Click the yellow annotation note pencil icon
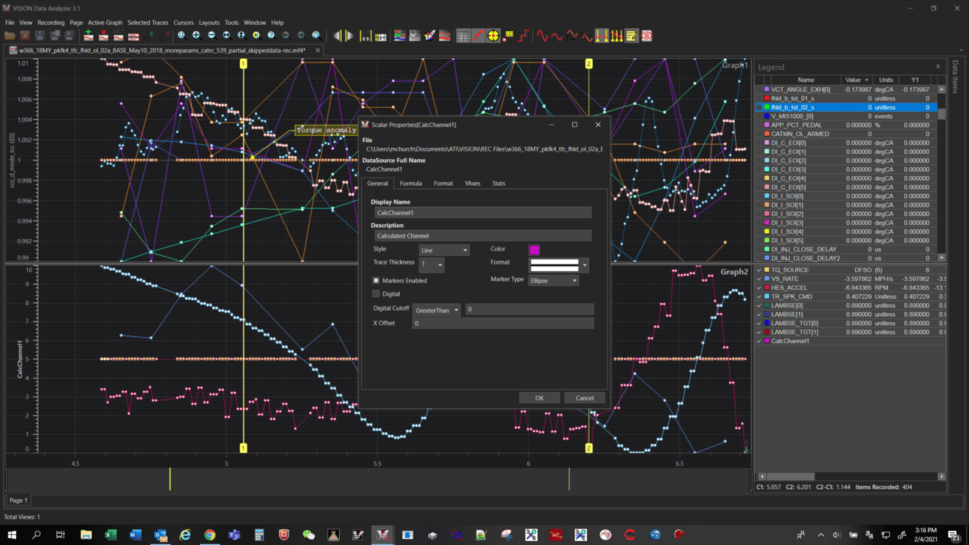 click(631, 36)
